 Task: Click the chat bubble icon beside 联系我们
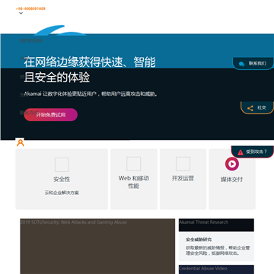click(241, 64)
